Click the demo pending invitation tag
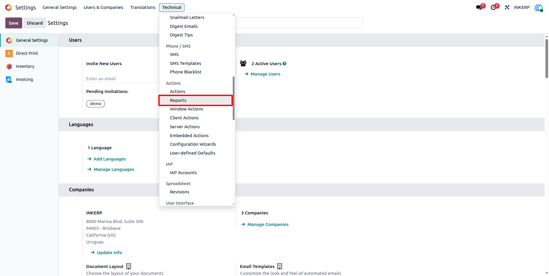Image resolution: width=549 pixels, height=276 pixels. (x=96, y=104)
